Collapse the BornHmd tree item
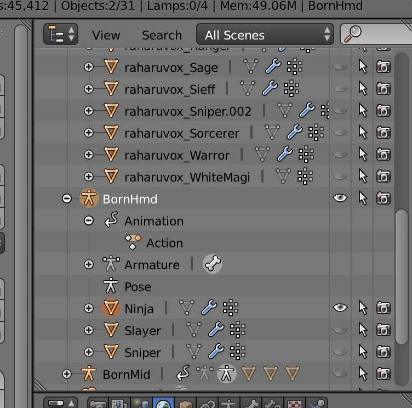This screenshot has height=408, width=412. point(67,199)
